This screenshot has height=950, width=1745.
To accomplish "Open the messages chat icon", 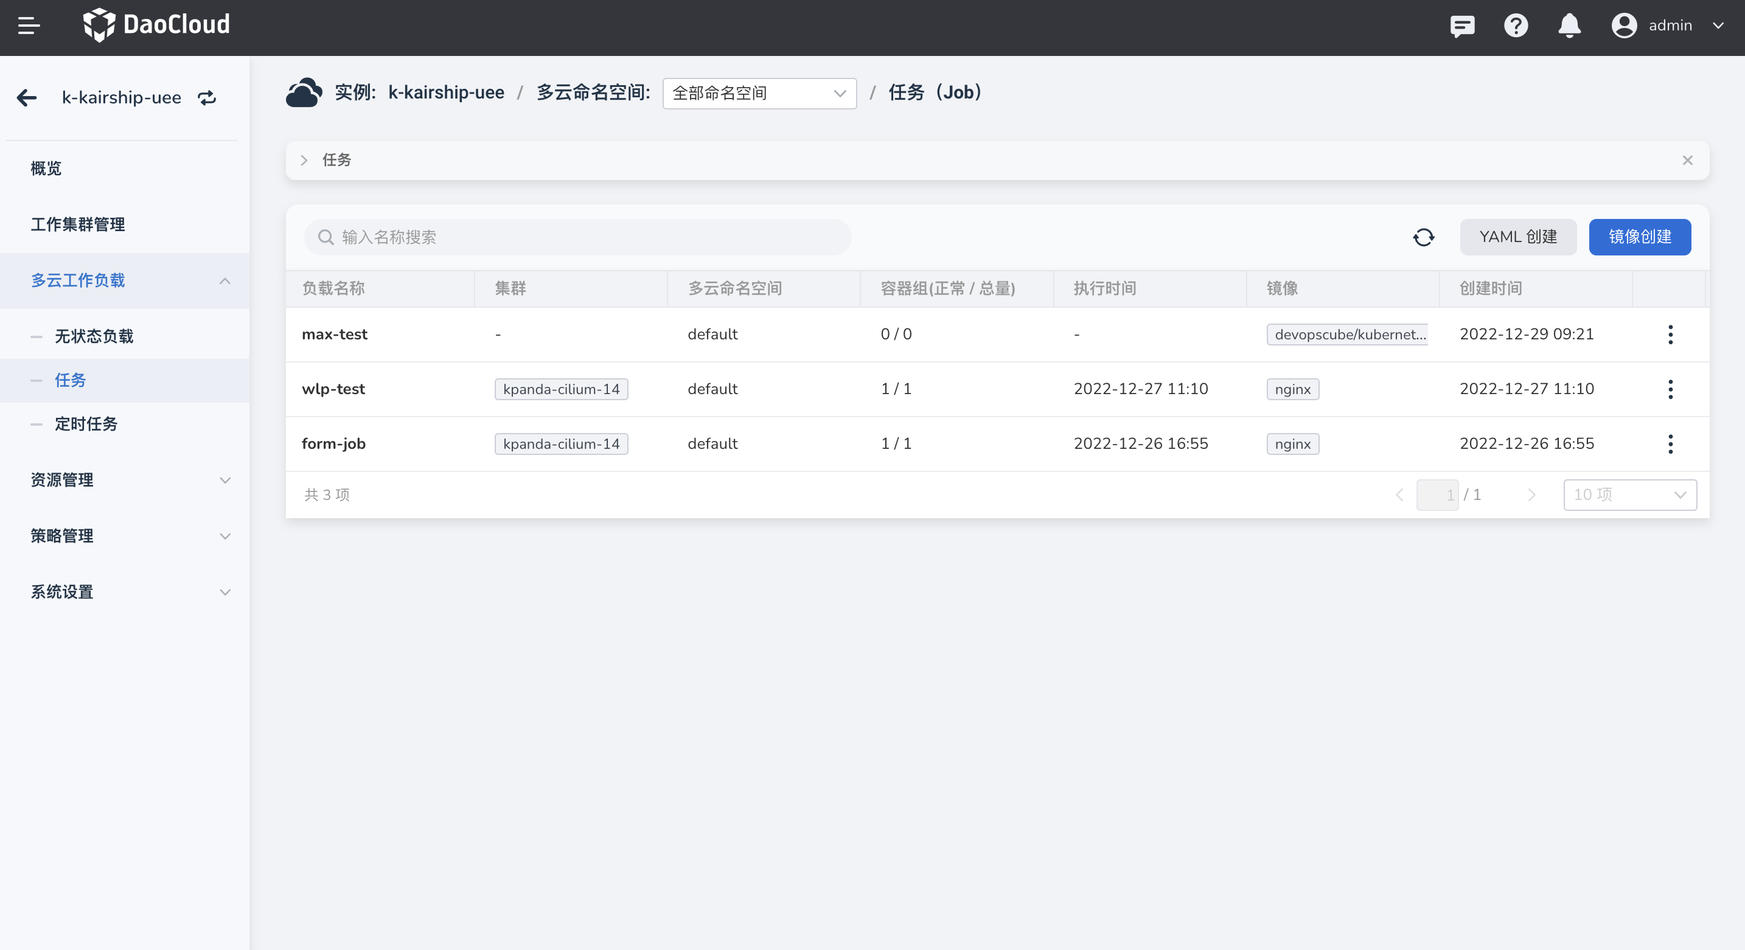I will tap(1462, 26).
